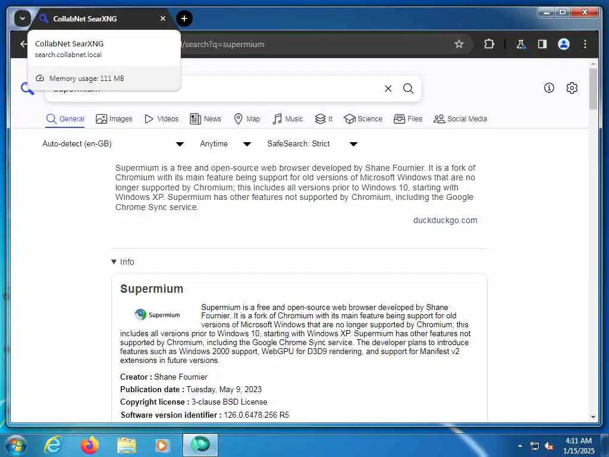Image resolution: width=609 pixels, height=457 pixels.
Task: Click the Publication date row
Action: tap(191, 389)
